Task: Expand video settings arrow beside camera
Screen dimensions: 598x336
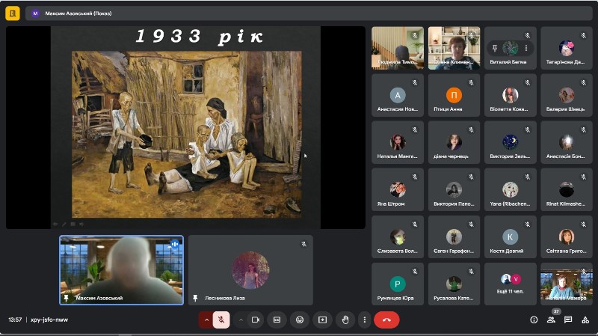Action: point(241,320)
